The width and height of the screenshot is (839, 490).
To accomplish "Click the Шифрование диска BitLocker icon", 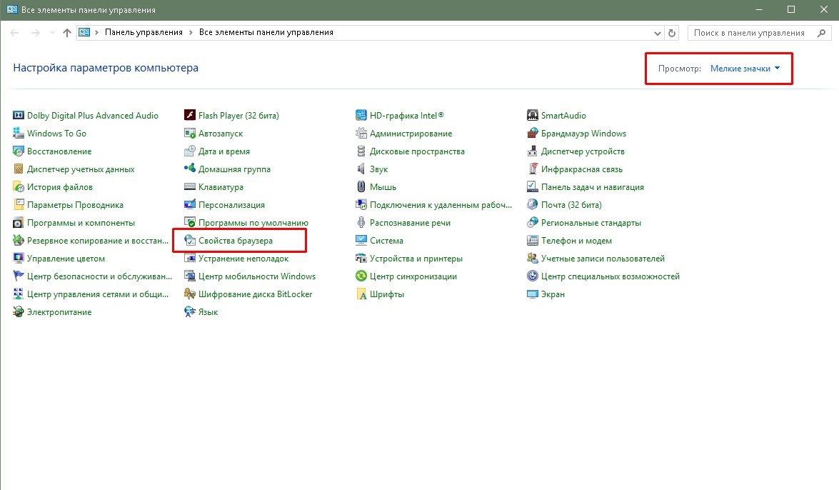I will pos(190,294).
